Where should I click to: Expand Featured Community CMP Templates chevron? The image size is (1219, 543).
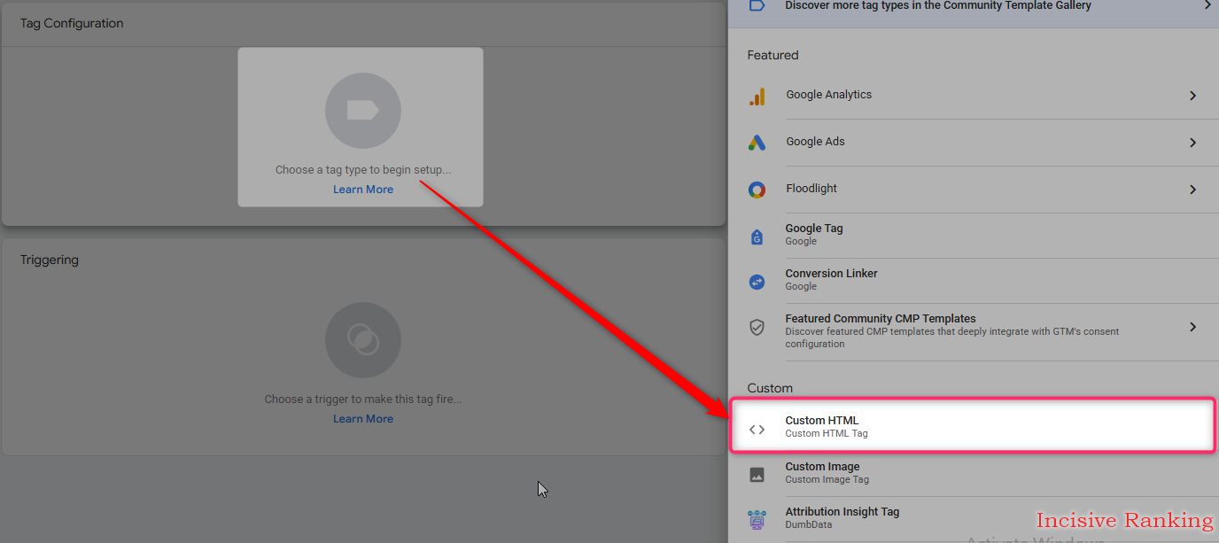pos(1193,328)
